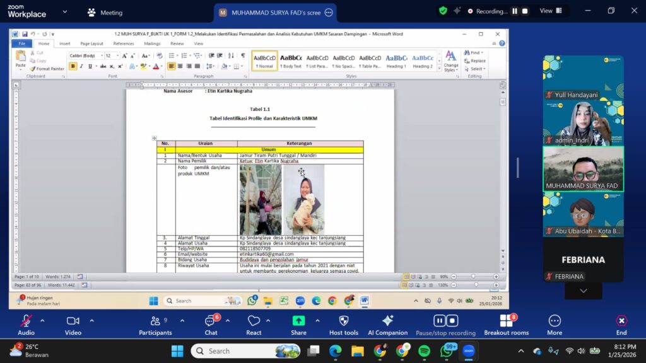The image size is (646, 363).
Task: Open Breakout rooms
Action: [x=506, y=322]
